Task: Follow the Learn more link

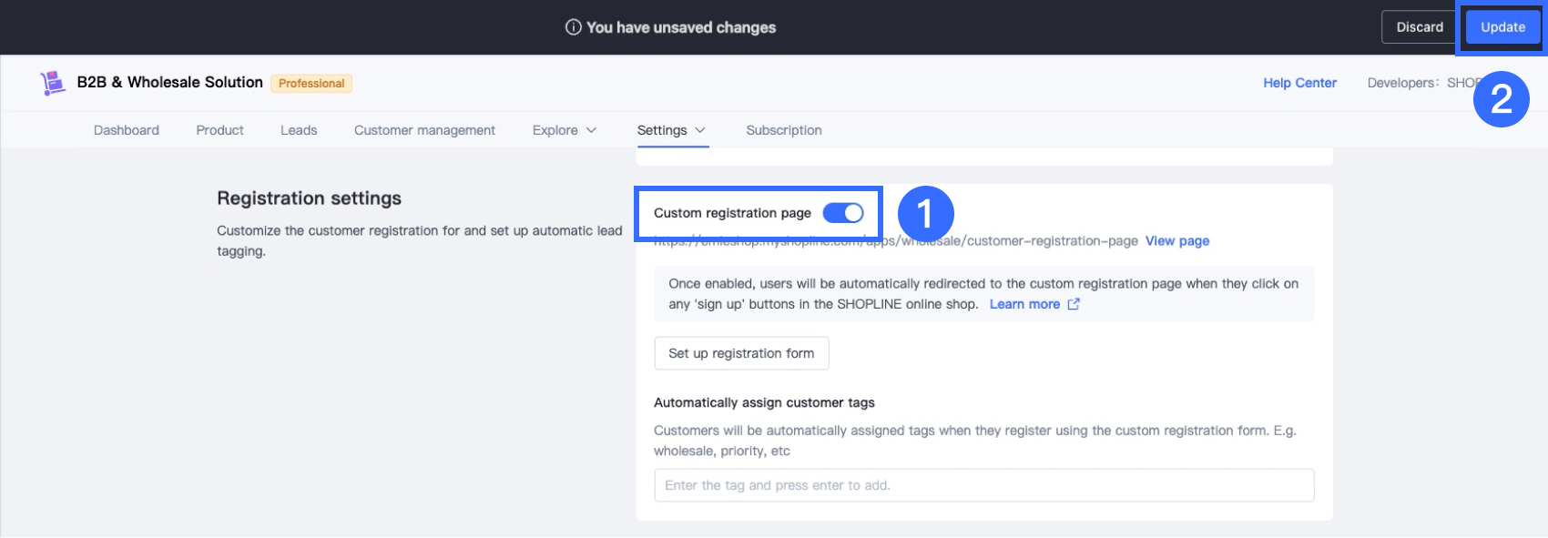Action: pyautogui.click(x=1024, y=304)
